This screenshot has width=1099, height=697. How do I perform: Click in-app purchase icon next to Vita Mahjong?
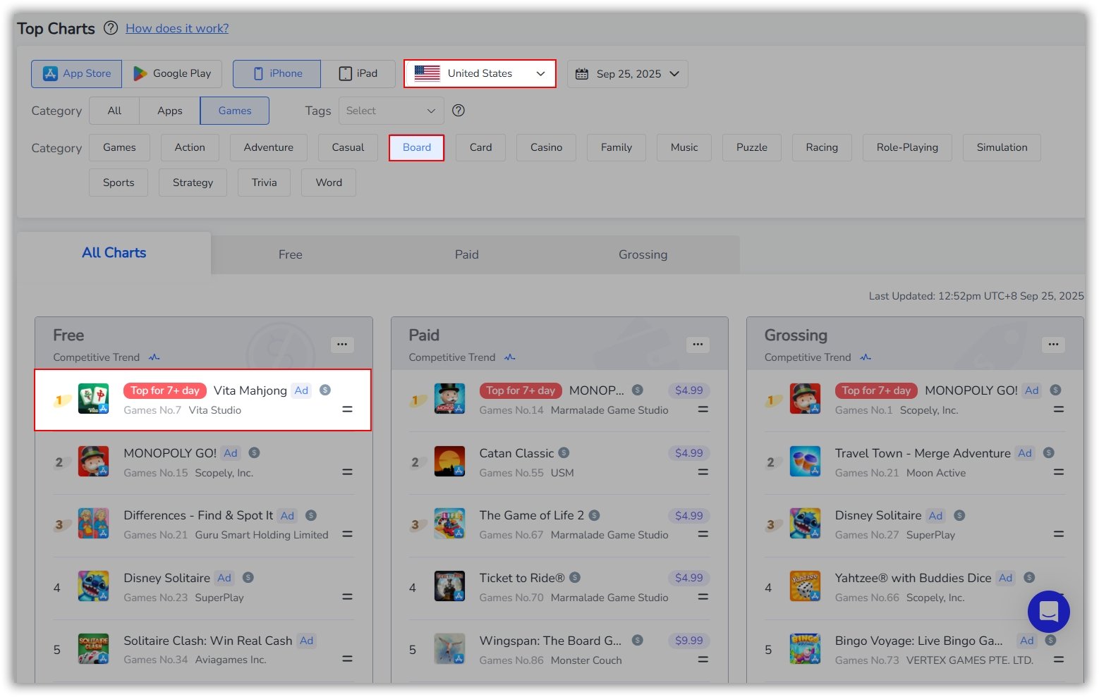pos(325,390)
